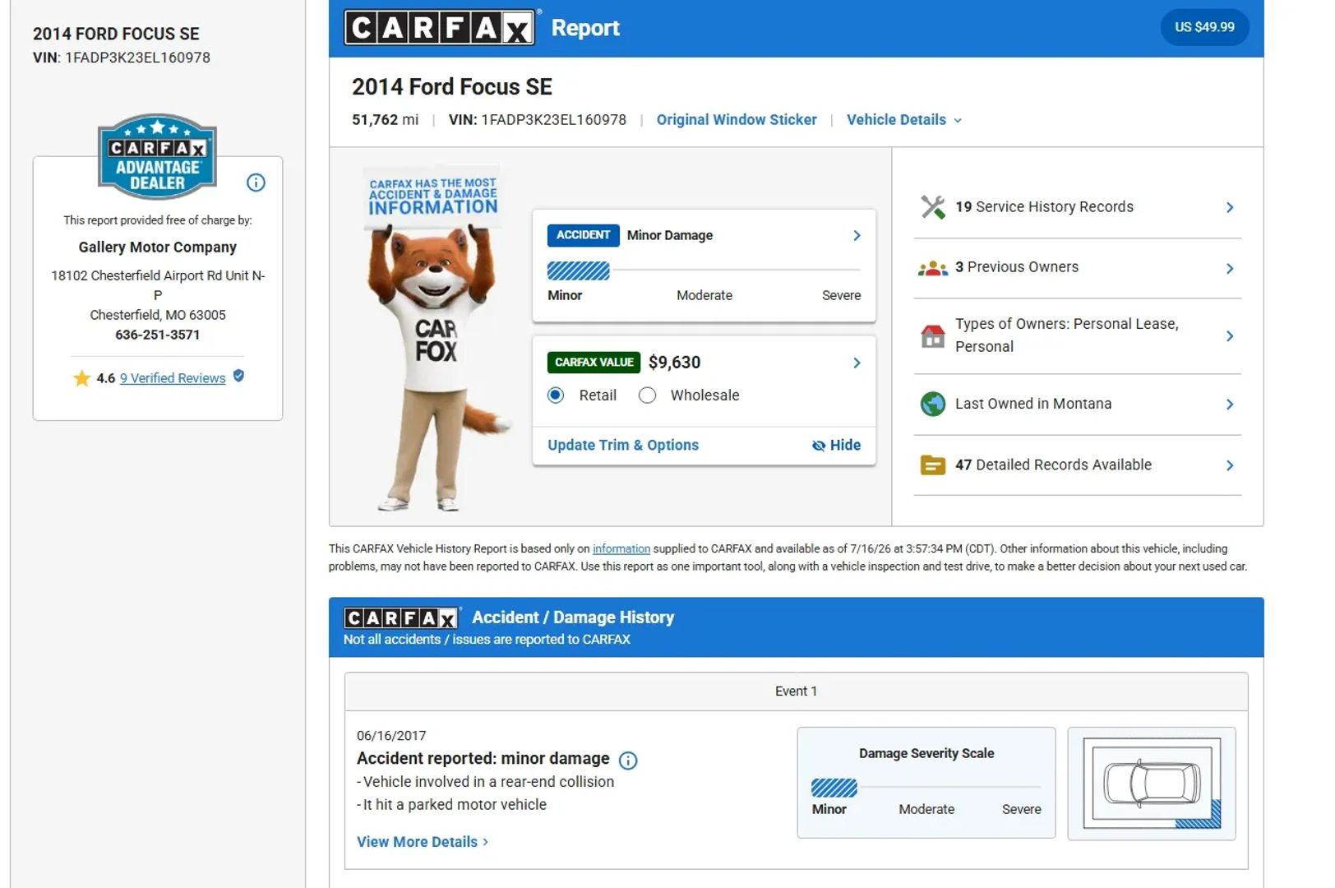Expand 19 Service History Records
Image resolution: width=1335 pixels, height=888 pixels.
[x=1078, y=207]
